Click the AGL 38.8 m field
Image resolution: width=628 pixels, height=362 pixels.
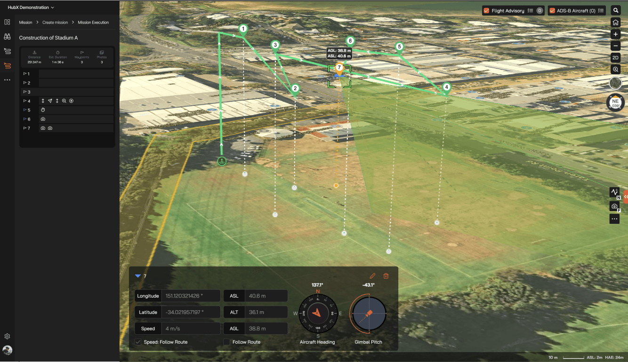pyautogui.click(x=266, y=329)
